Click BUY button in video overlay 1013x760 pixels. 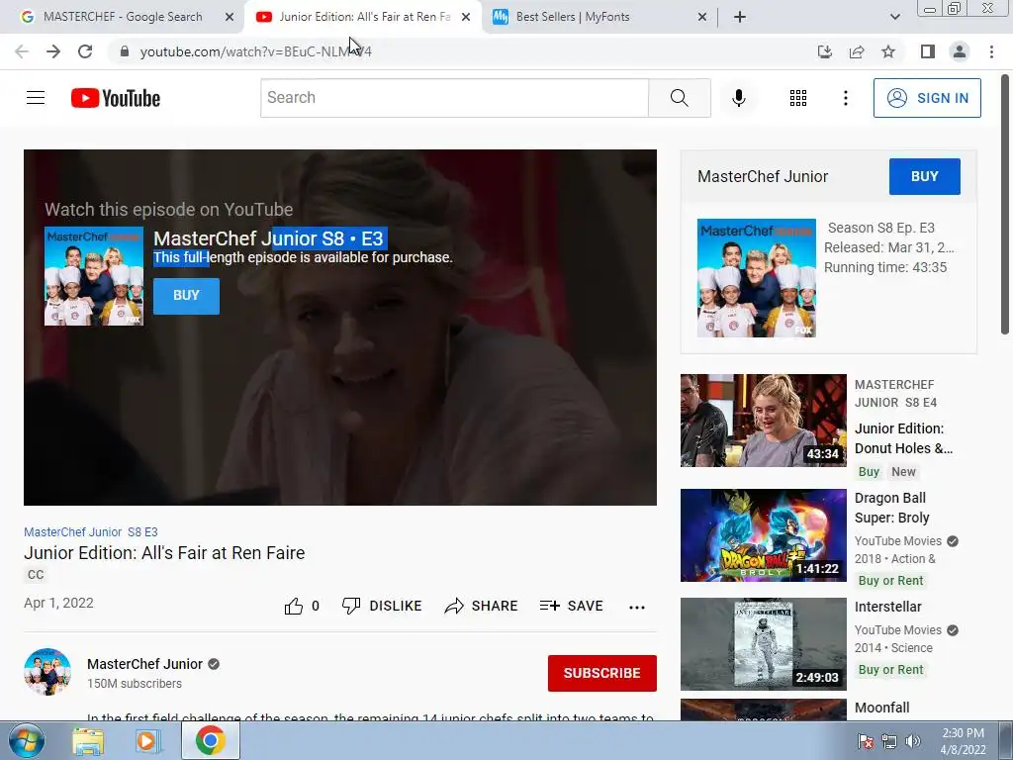[x=186, y=296]
